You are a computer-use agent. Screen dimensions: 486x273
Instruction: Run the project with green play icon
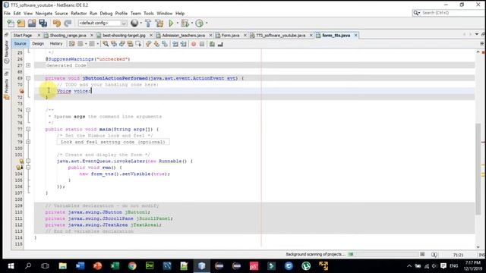[x=171, y=24]
